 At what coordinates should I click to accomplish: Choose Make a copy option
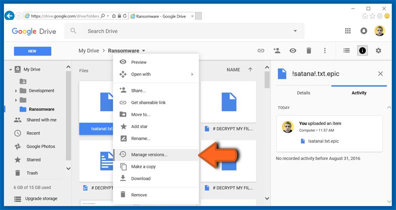point(156,166)
